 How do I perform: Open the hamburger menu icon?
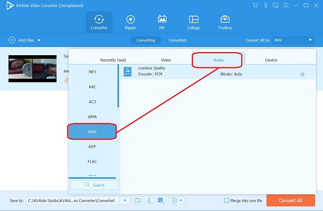pyautogui.click(x=286, y=6)
